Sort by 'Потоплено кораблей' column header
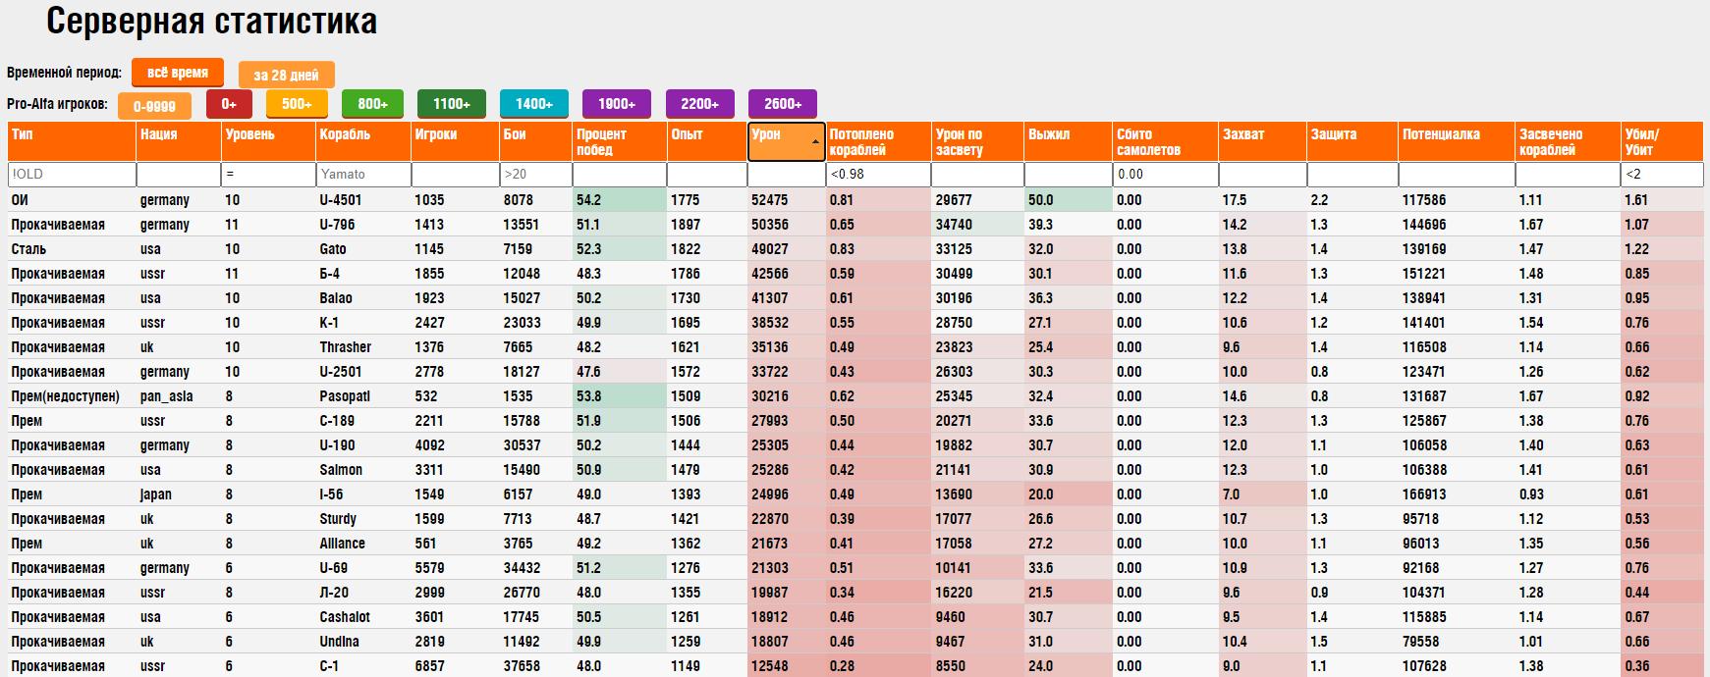 pos(878,141)
